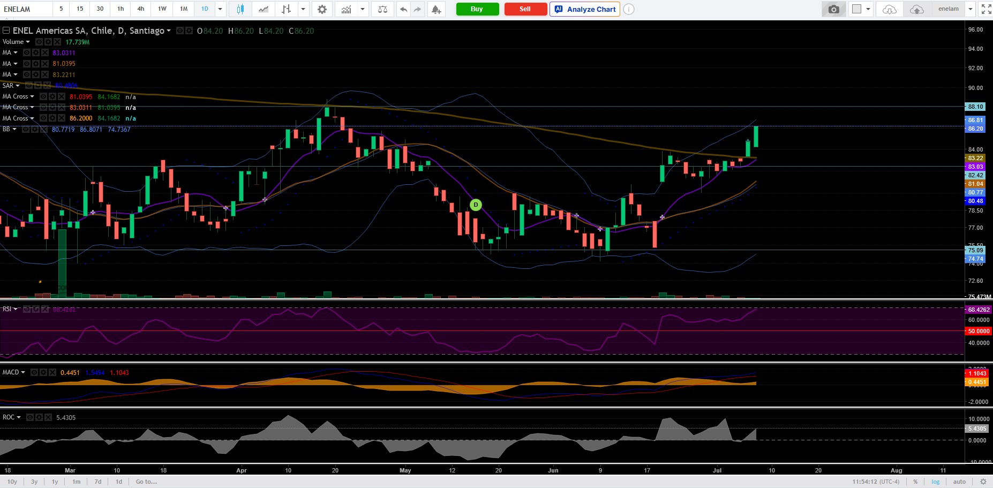Choose the 1y date range
The image size is (993, 488).
[x=55, y=482]
